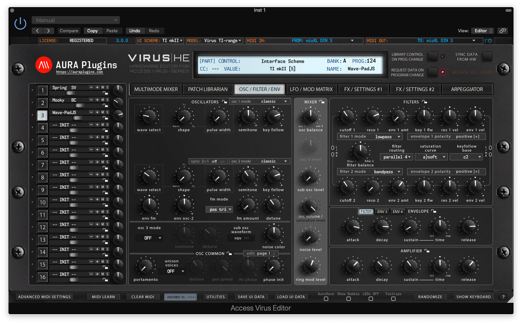Click the cutoff 1 filter knob

[x=347, y=116]
